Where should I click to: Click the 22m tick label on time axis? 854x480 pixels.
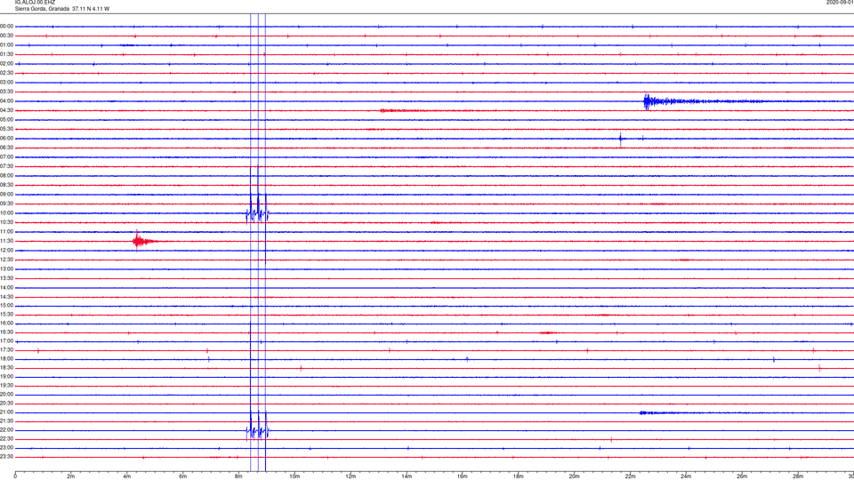(630, 476)
